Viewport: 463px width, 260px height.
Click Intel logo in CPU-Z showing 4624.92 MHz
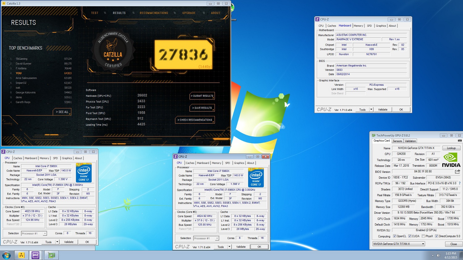point(256,178)
